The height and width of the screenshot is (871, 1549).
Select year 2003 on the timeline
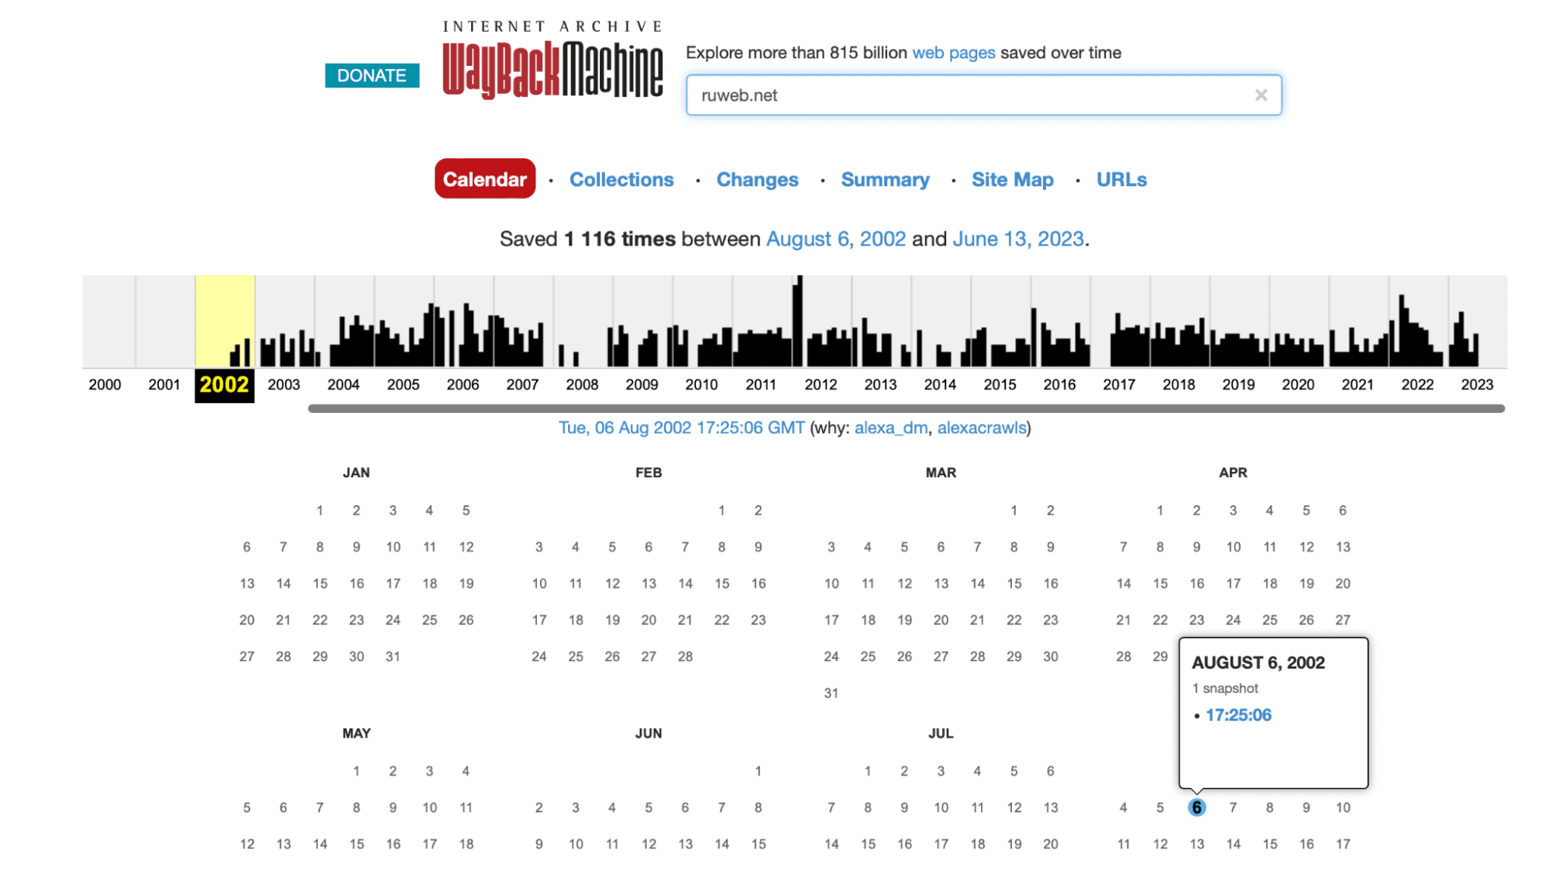(284, 384)
